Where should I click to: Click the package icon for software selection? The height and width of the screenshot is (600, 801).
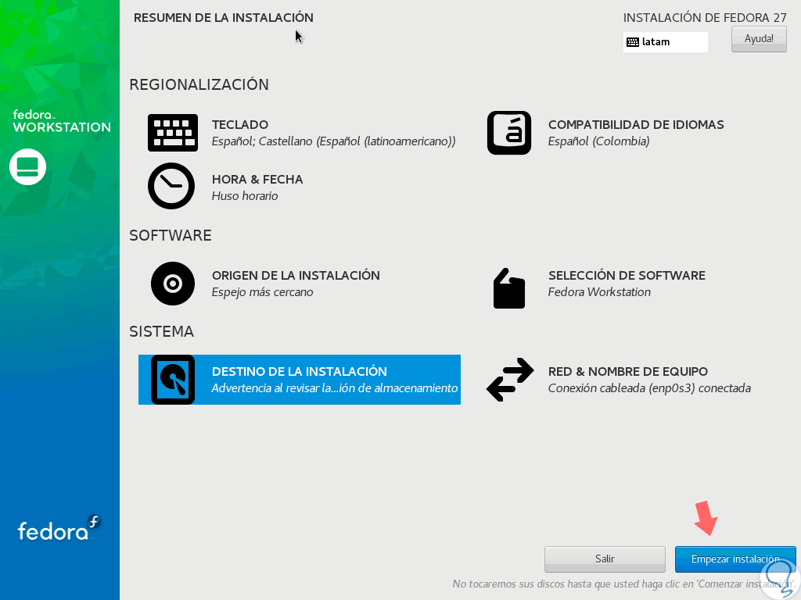tap(508, 288)
